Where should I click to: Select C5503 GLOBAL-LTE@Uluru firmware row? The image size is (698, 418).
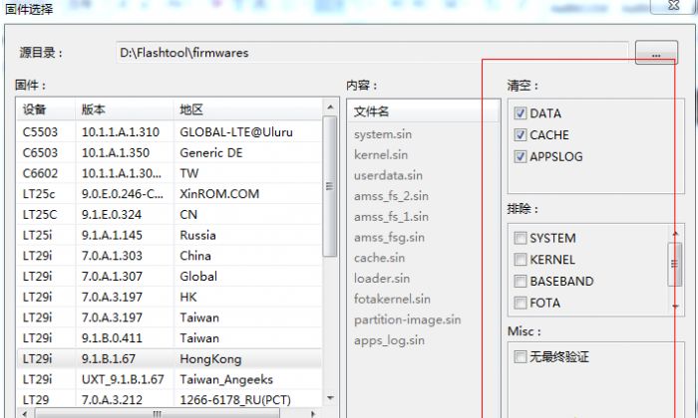click(169, 132)
